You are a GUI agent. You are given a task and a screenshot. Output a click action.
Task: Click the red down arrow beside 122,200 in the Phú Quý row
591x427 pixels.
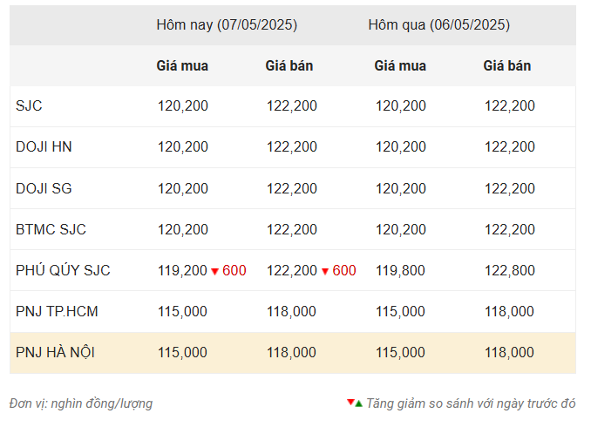point(325,271)
